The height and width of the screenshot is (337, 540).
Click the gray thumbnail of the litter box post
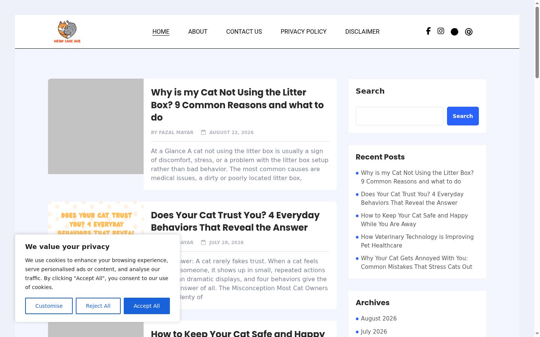coord(96,126)
